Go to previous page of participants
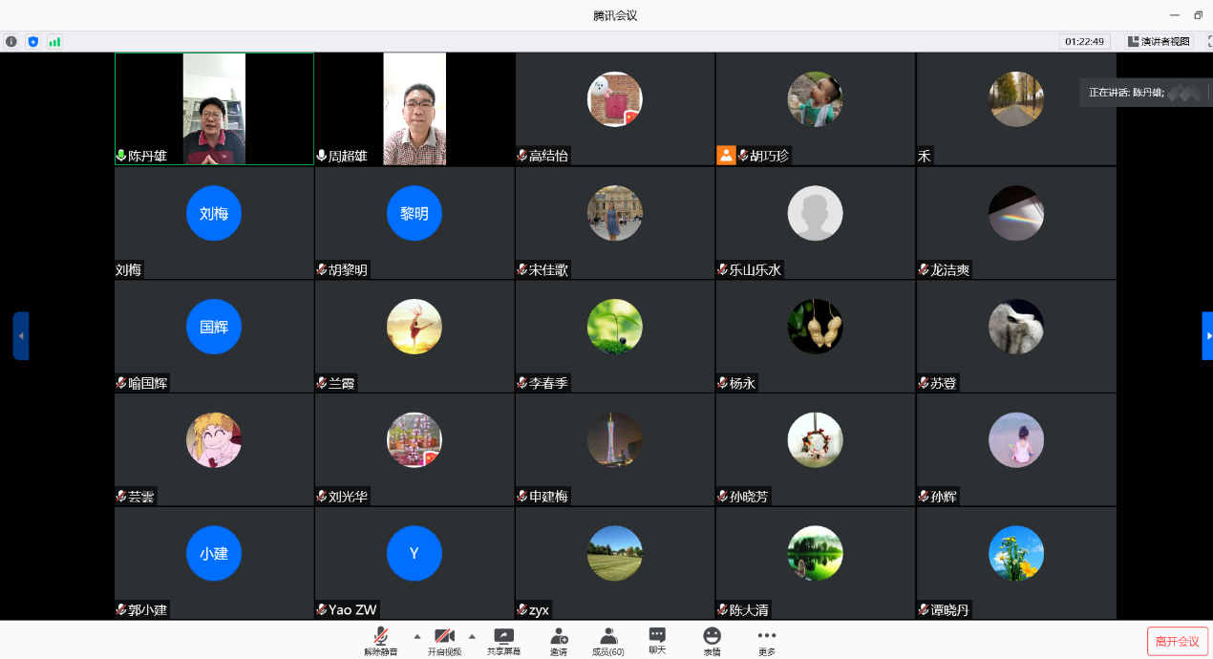This screenshot has width=1213, height=659. click(21, 336)
